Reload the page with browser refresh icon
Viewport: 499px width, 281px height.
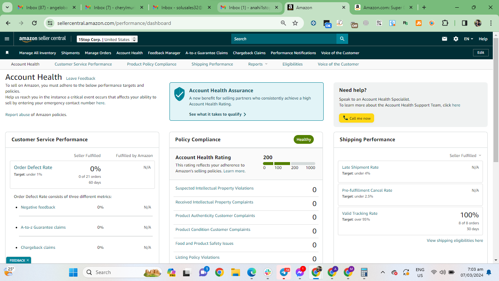pyautogui.click(x=34, y=23)
